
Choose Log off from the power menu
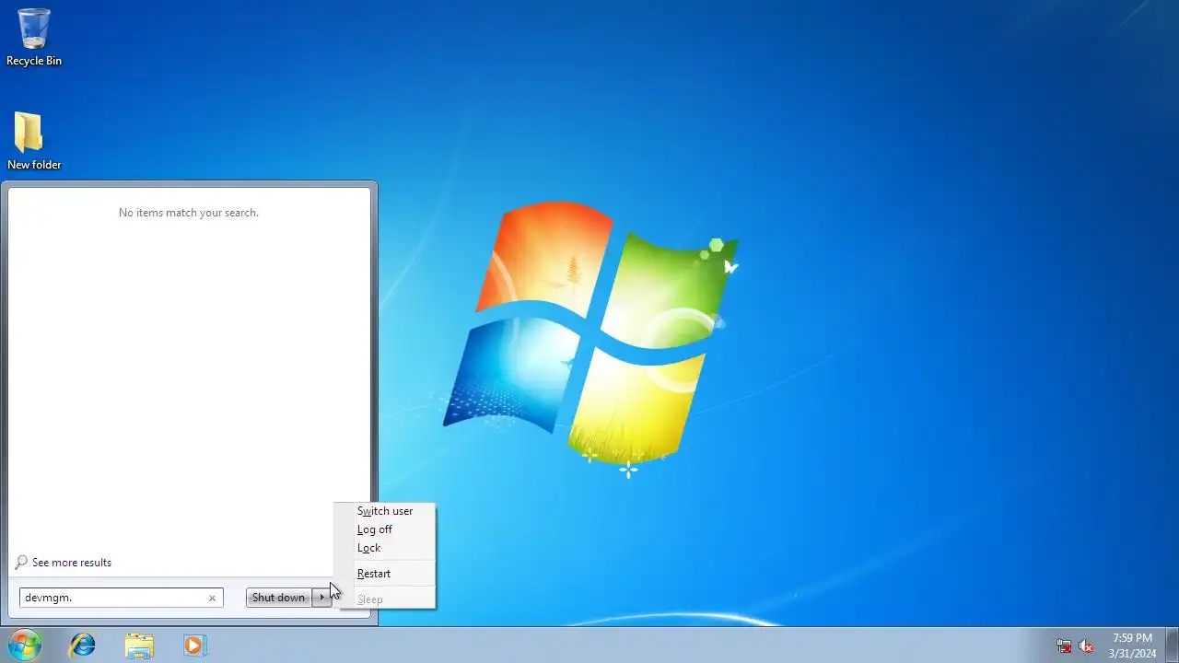coord(385,529)
